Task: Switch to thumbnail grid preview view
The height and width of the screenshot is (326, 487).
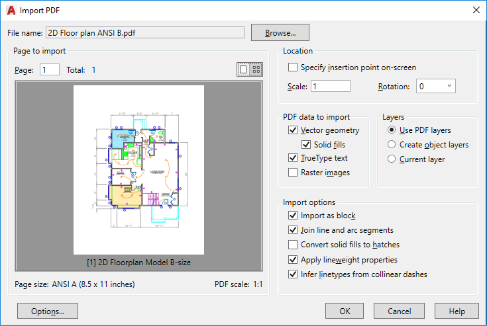Action: pos(256,69)
